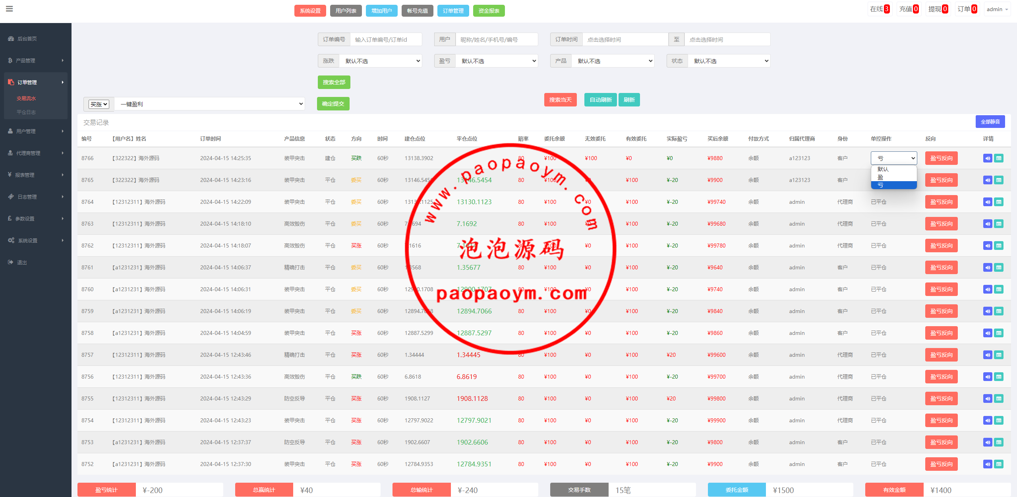Viewport: 1017px width, 497px height.
Task: Open the 参数设置 sidebar menu
Action: click(x=36, y=219)
